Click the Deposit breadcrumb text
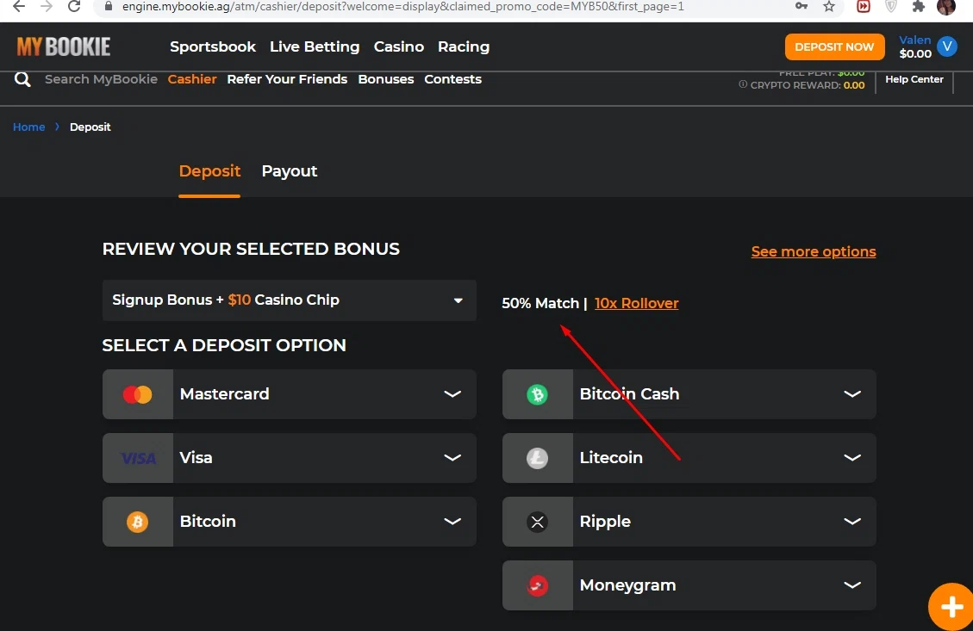This screenshot has width=973, height=631. [x=90, y=127]
